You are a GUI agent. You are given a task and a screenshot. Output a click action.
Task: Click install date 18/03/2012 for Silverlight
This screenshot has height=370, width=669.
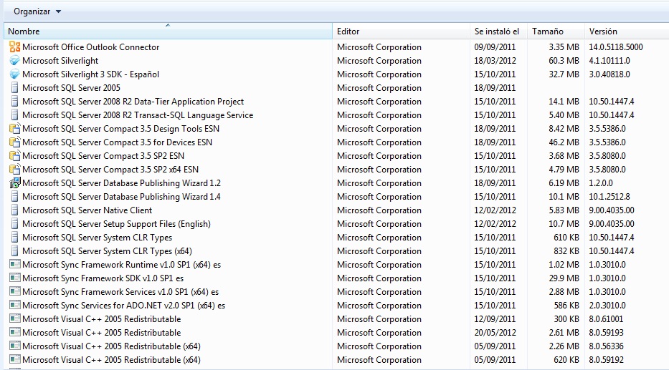495,60
